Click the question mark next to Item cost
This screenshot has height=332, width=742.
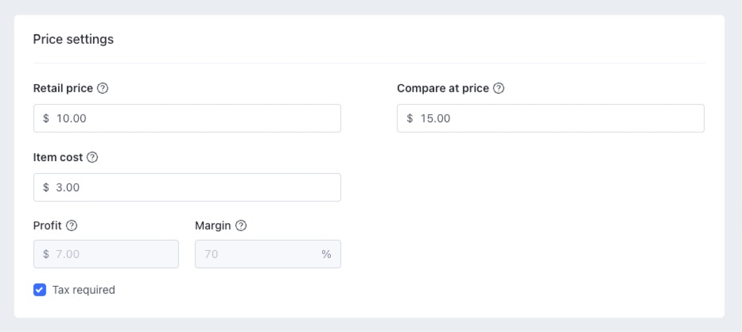(92, 157)
